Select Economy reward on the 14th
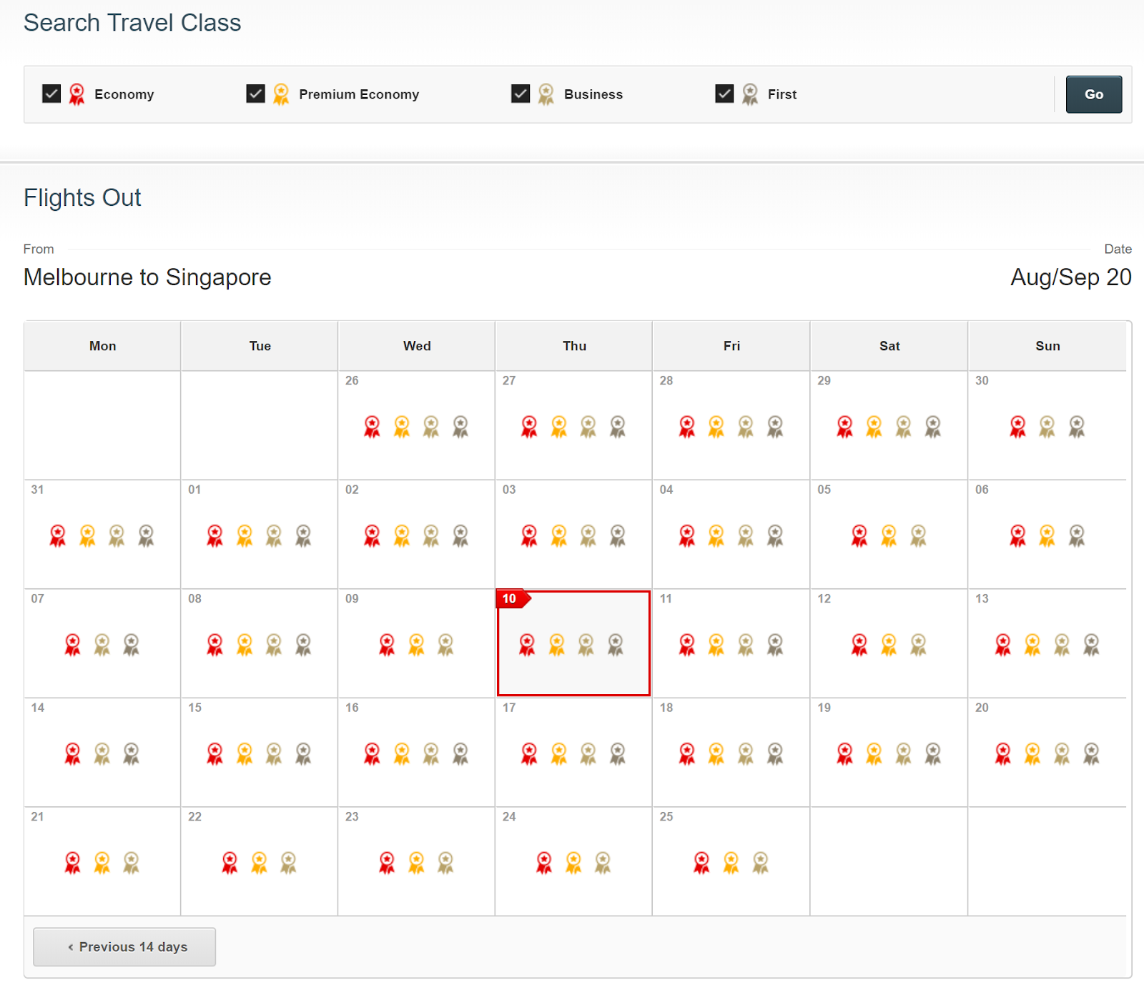Viewport: 1144px width, 985px height. pos(73,753)
